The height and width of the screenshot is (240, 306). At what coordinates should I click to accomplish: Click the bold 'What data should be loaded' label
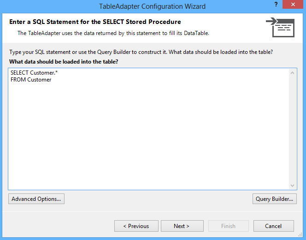click(x=64, y=61)
